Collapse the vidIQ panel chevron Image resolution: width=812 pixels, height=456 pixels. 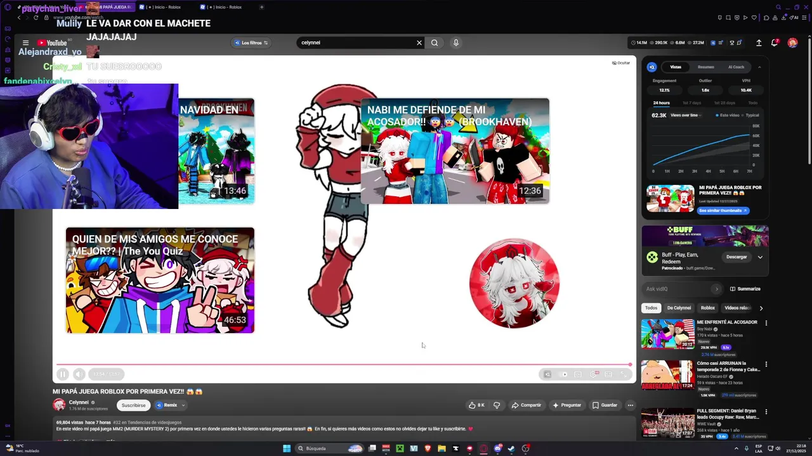point(759,66)
